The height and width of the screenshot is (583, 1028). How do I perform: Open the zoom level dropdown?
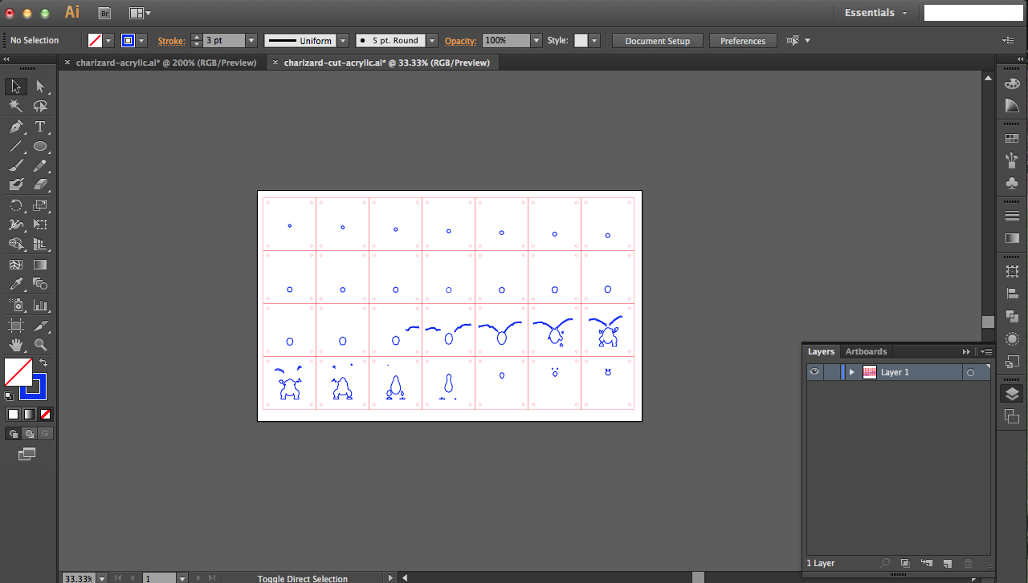pos(100,577)
